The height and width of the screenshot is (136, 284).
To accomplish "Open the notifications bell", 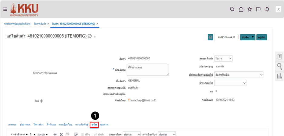I will pyautogui.click(x=267, y=9).
